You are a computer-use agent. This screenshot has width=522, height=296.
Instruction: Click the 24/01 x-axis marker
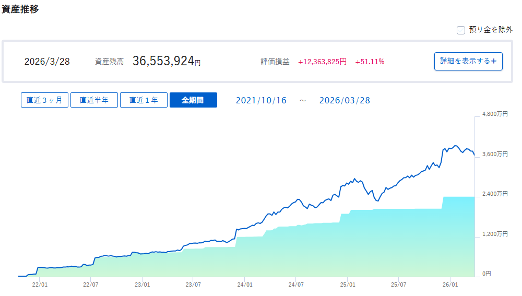tap(245, 285)
